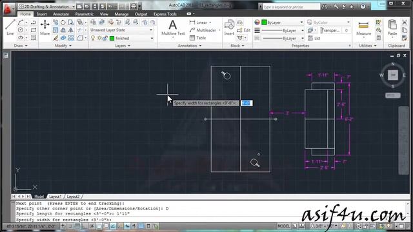Click the block Edit button

click(x=244, y=30)
